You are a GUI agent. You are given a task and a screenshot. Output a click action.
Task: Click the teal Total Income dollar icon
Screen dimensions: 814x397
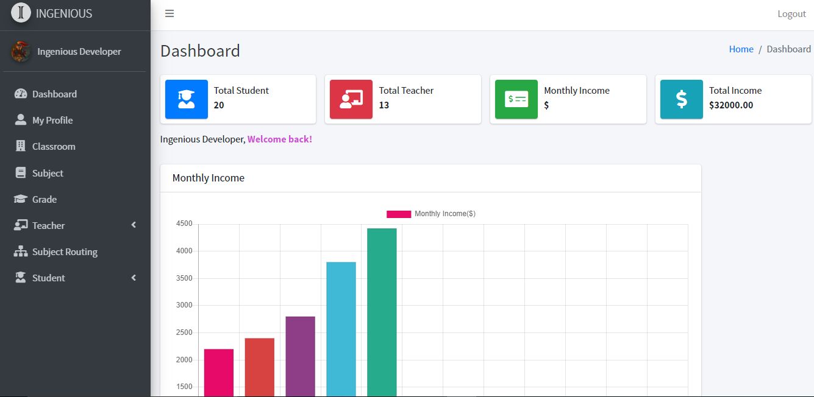[x=682, y=99]
